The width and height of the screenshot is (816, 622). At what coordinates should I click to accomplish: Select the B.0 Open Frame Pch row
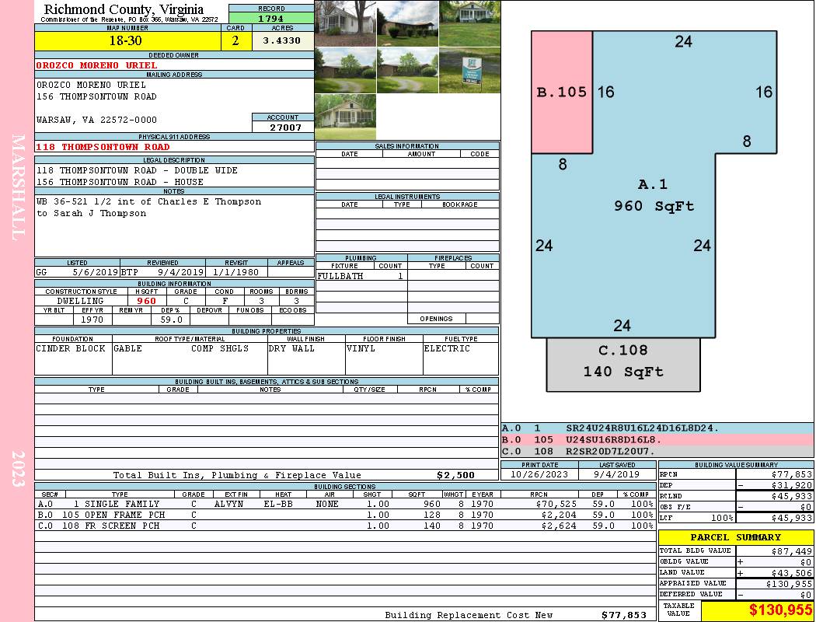(x=346, y=515)
